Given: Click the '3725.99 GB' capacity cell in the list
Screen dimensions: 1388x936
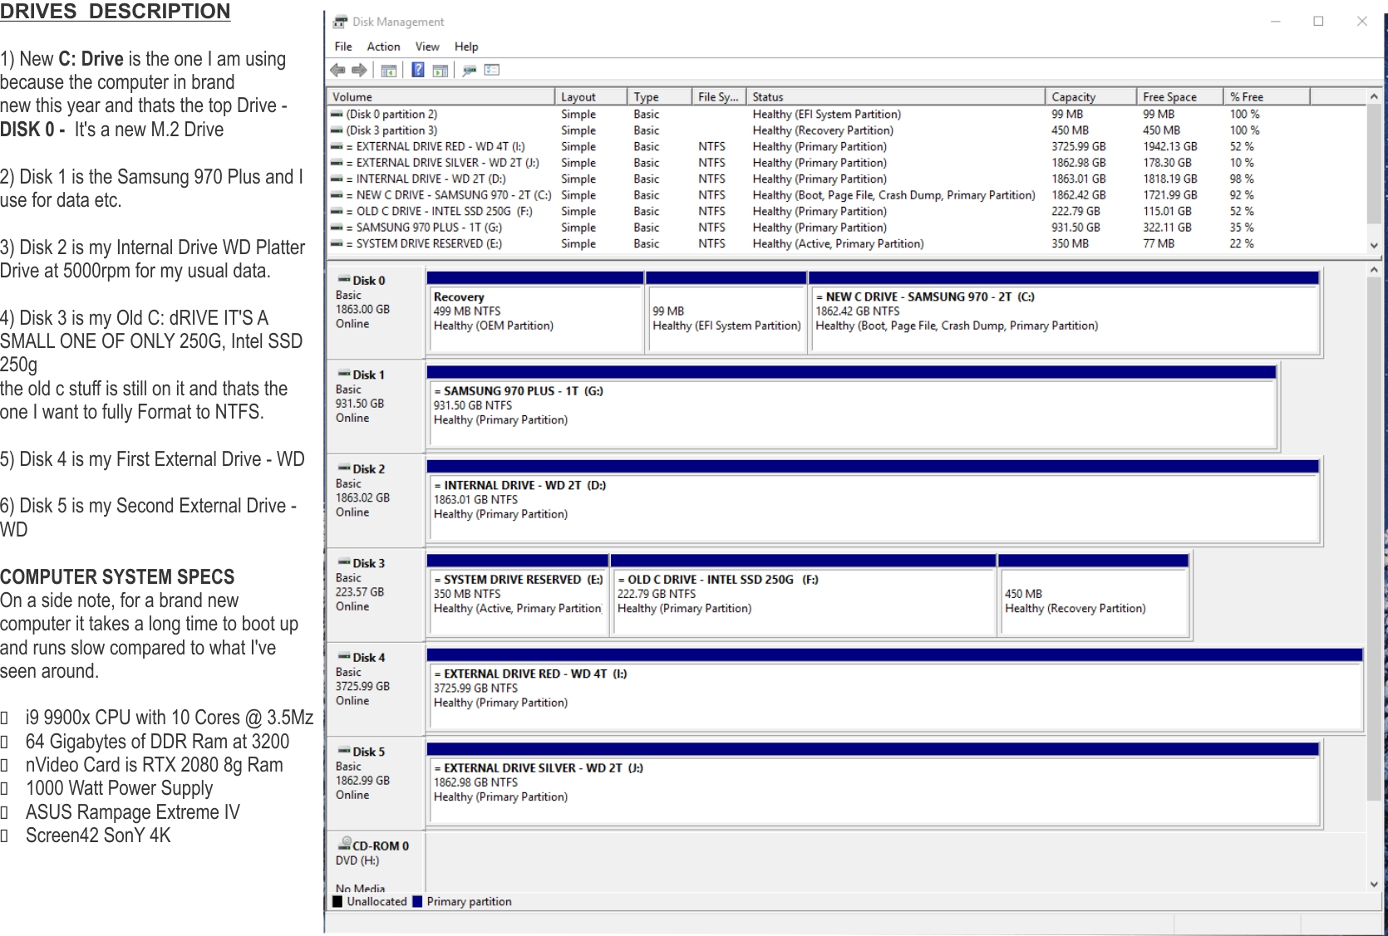Looking at the screenshot, I should (1079, 147).
